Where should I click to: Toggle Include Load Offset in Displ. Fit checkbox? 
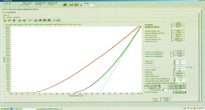[x=184, y=83]
